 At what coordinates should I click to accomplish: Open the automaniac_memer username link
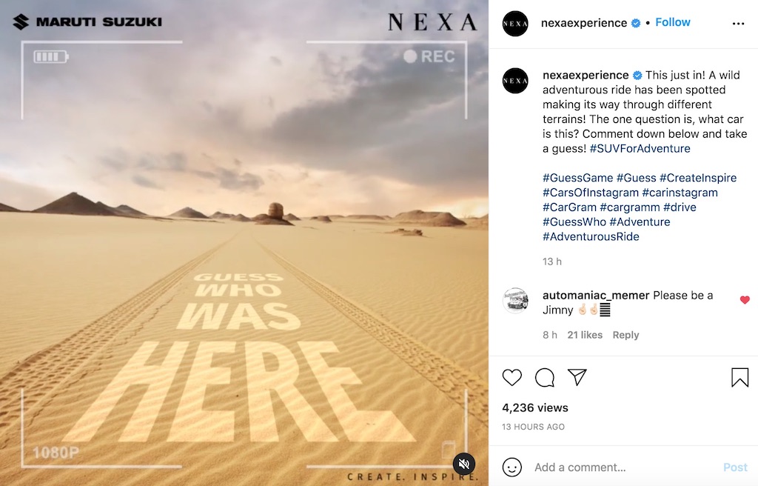(596, 296)
